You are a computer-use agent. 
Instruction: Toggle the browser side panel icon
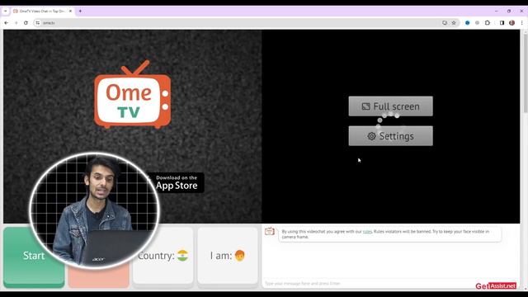[x=502, y=23]
